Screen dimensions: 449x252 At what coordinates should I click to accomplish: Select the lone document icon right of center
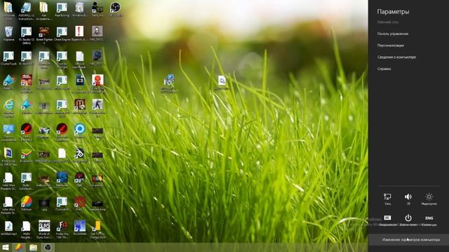tap(222, 83)
